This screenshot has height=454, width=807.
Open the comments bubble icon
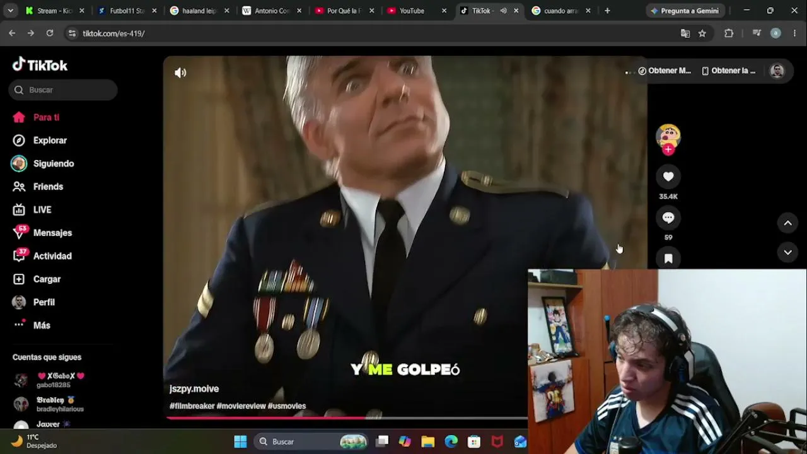pos(668,218)
